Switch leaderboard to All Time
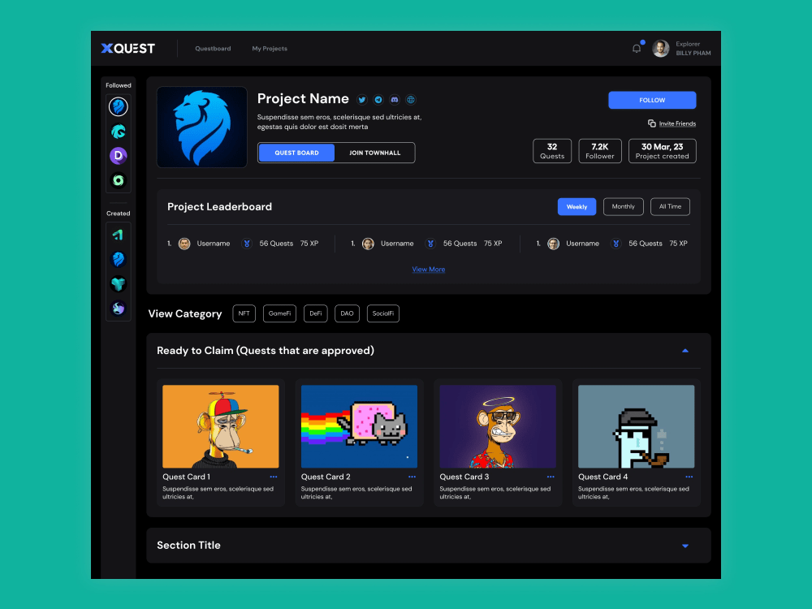This screenshot has width=812, height=609. [x=669, y=206]
